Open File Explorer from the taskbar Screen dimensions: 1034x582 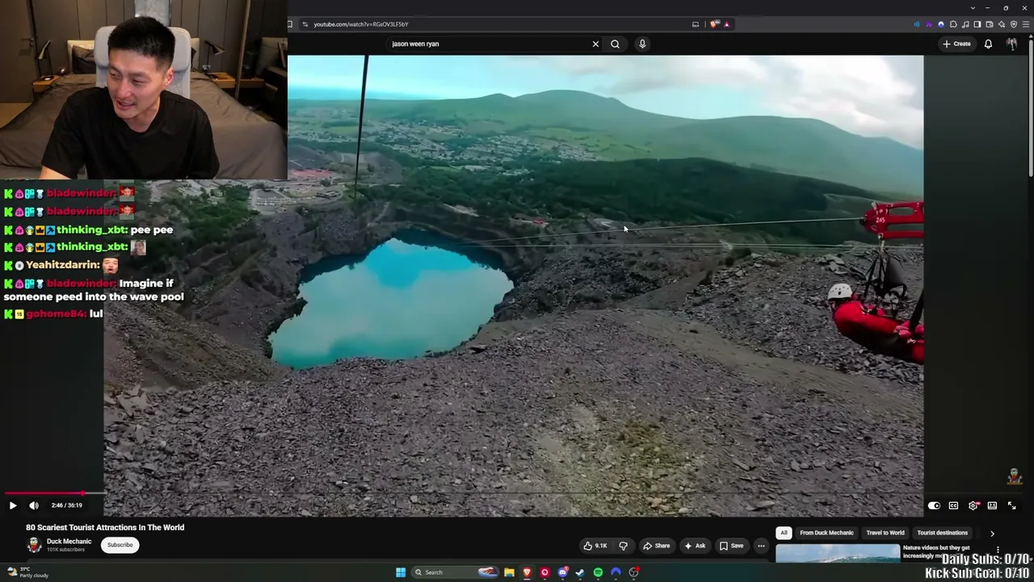[x=509, y=572]
